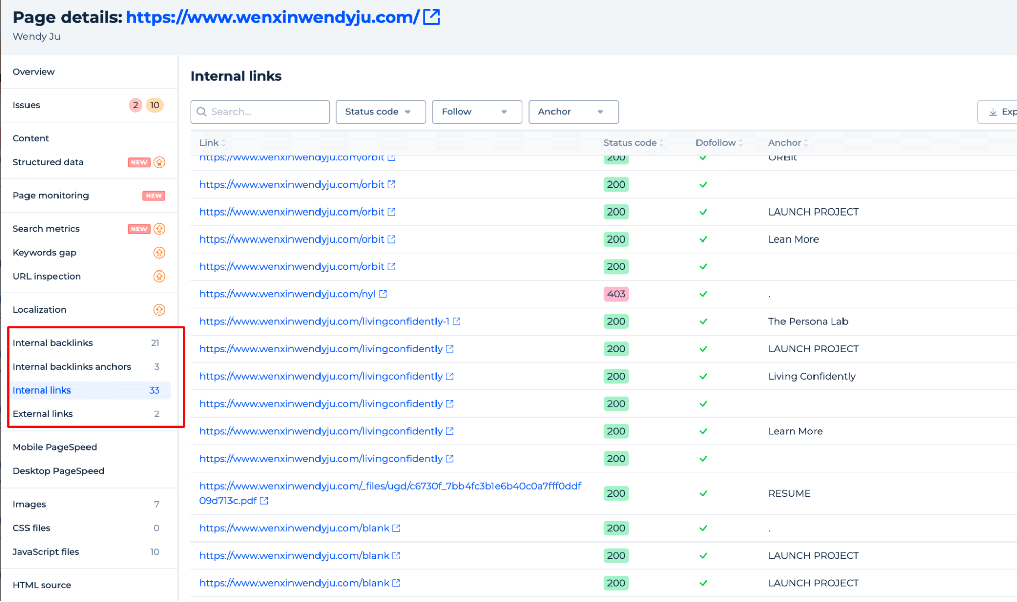Open HTML source section
Image resolution: width=1017 pixels, height=602 pixels.
point(42,585)
